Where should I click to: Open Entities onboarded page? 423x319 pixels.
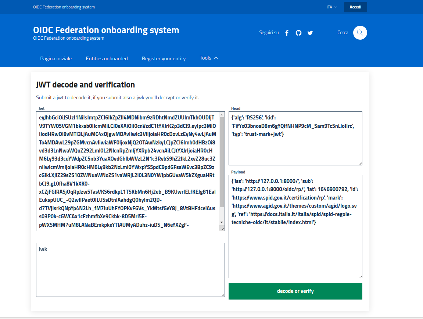pos(107,58)
